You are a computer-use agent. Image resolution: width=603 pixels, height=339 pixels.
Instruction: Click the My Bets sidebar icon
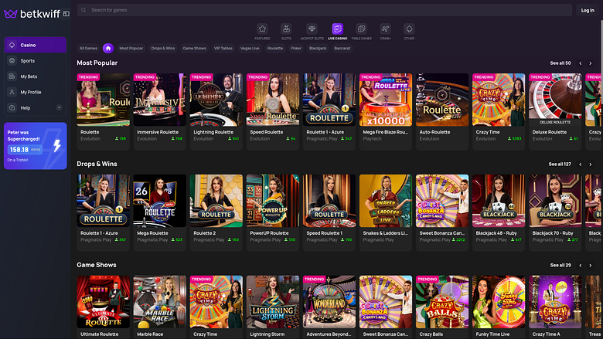tap(12, 76)
